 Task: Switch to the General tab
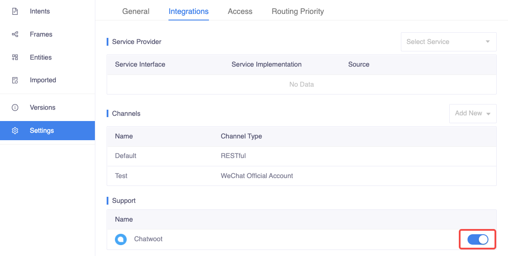click(136, 11)
